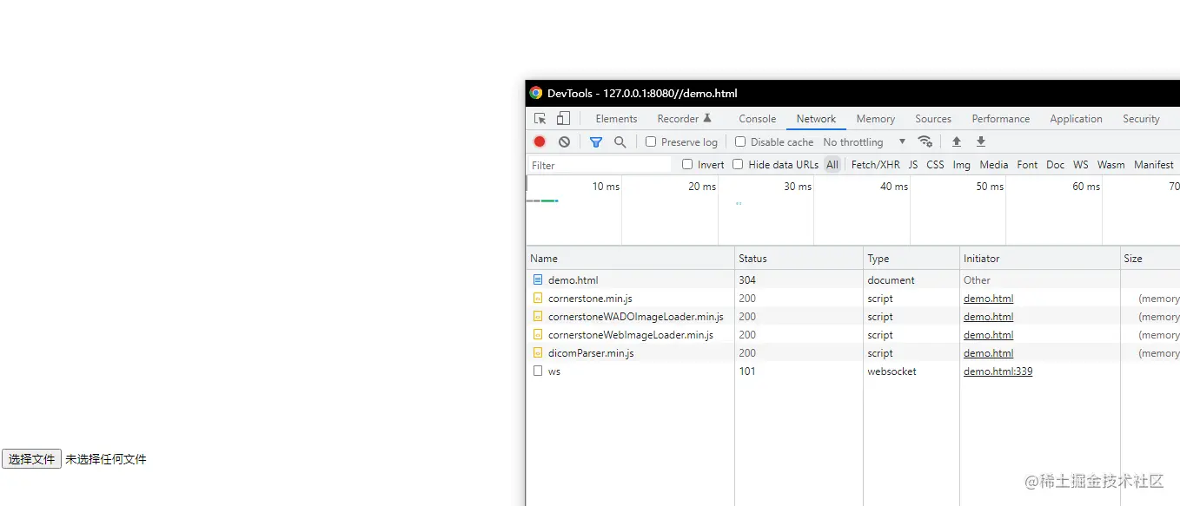1180x506 pixels.
Task: Switch to the Elements tab
Action: click(x=616, y=119)
